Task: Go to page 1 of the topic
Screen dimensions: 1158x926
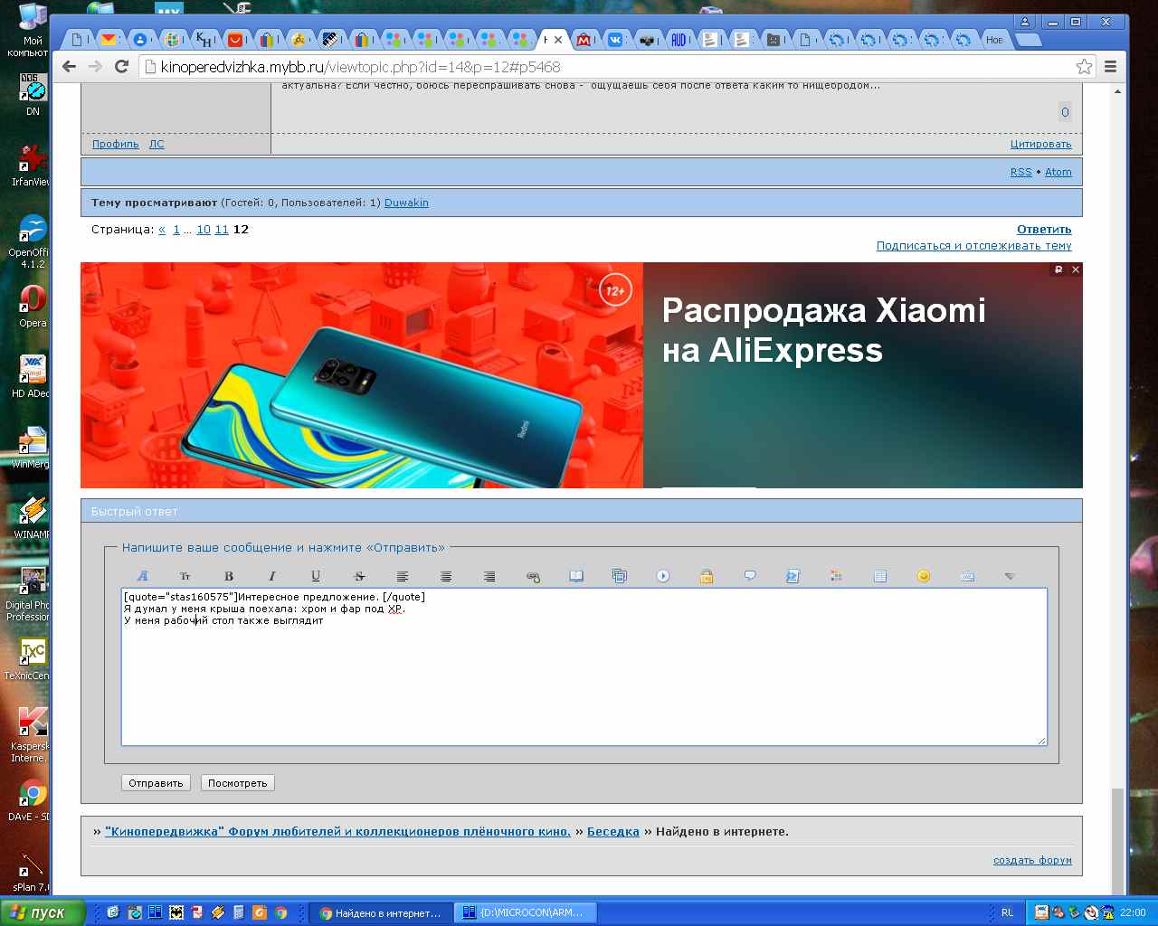Action: click(176, 230)
